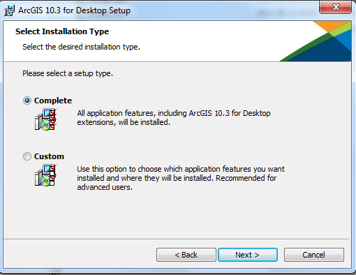Select the Custom radio button
Viewport: 356px width, 275px height.
pos(27,156)
